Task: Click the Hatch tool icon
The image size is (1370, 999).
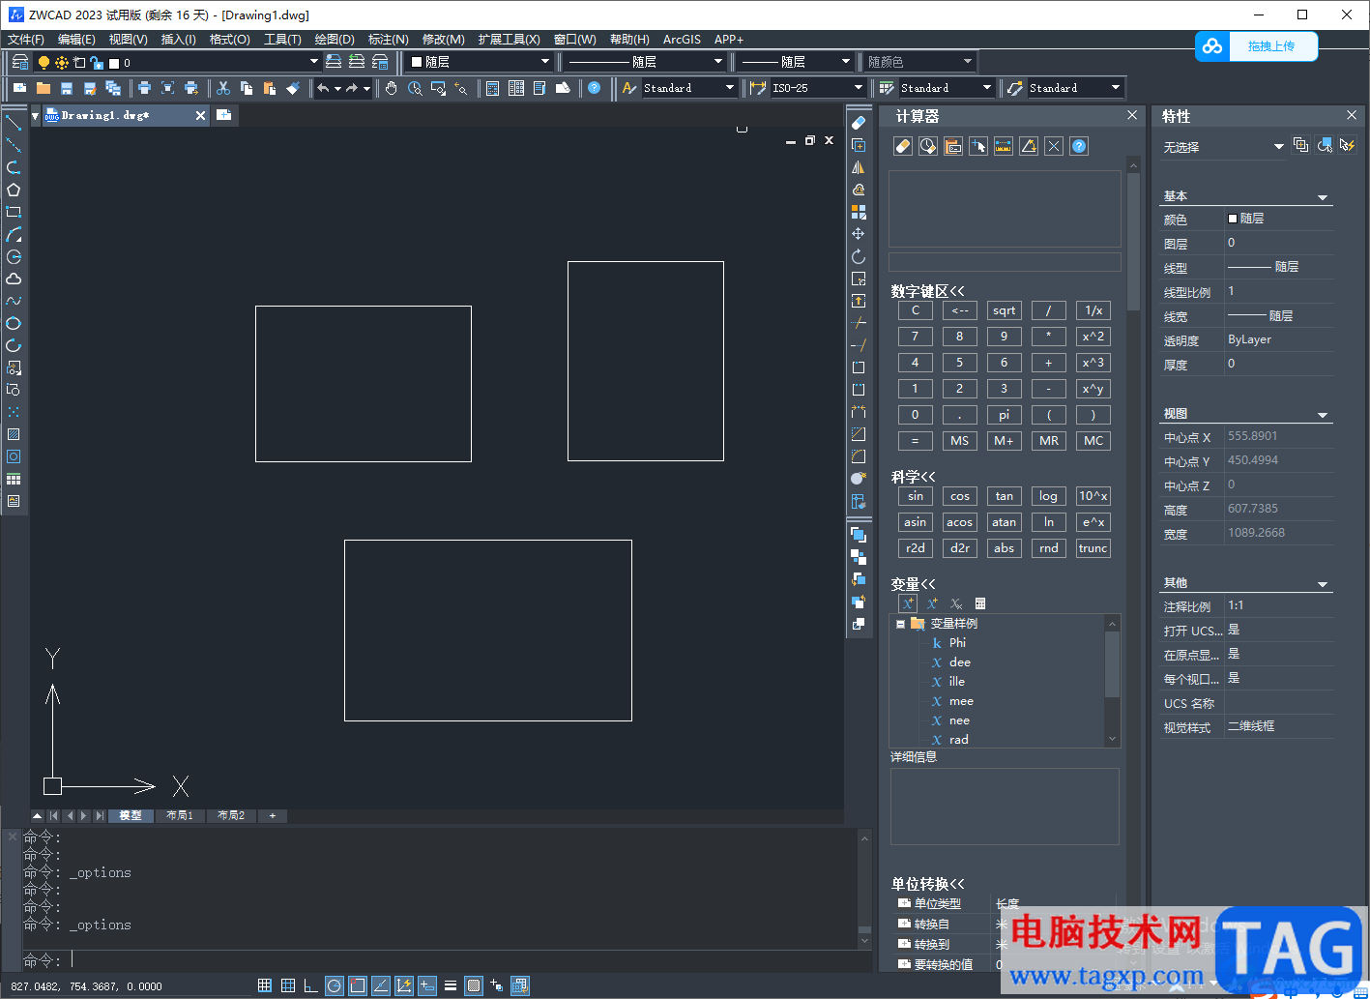Action: click(14, 434)
